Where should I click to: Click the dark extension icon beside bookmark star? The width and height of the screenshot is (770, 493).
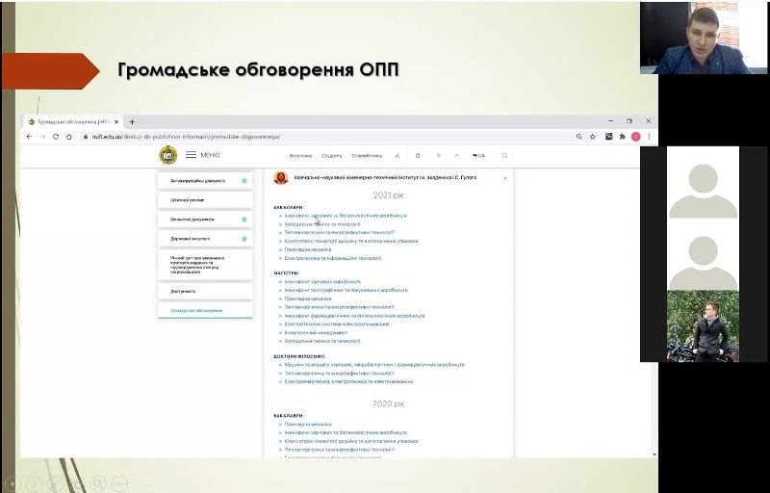(x=609, y=137)
